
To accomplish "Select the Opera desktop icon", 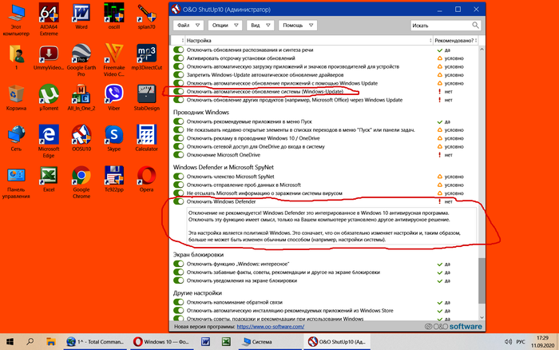I will coord(146,179).
